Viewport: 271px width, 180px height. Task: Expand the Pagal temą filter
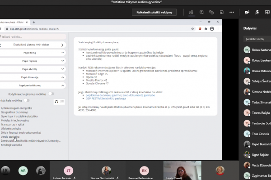click(33, 53)
